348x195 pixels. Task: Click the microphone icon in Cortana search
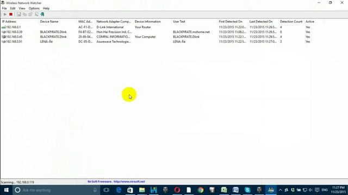point(95,190)
